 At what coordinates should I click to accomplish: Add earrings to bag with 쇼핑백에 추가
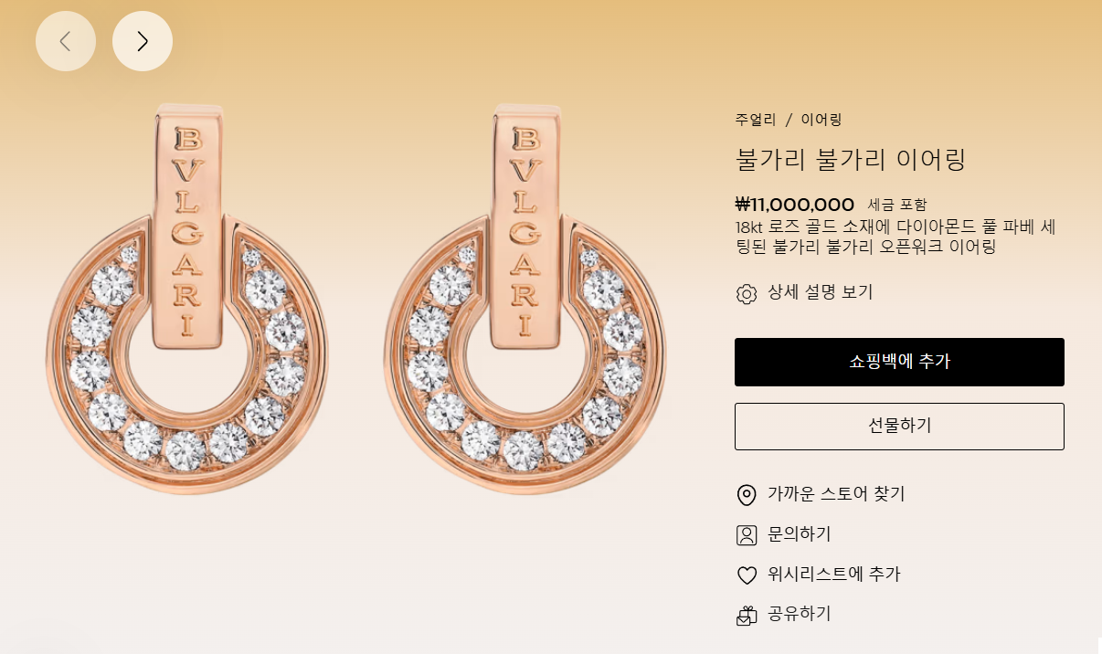[x=899, y=362]
